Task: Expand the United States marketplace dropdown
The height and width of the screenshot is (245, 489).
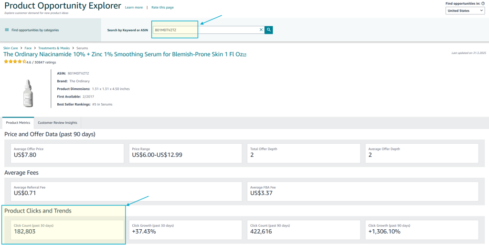Action: (465, 11)
